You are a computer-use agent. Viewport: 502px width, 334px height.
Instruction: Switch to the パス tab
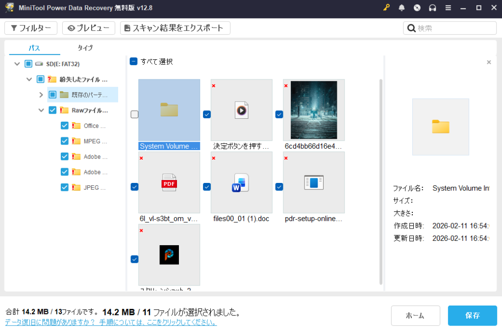[x=34, y=48]
